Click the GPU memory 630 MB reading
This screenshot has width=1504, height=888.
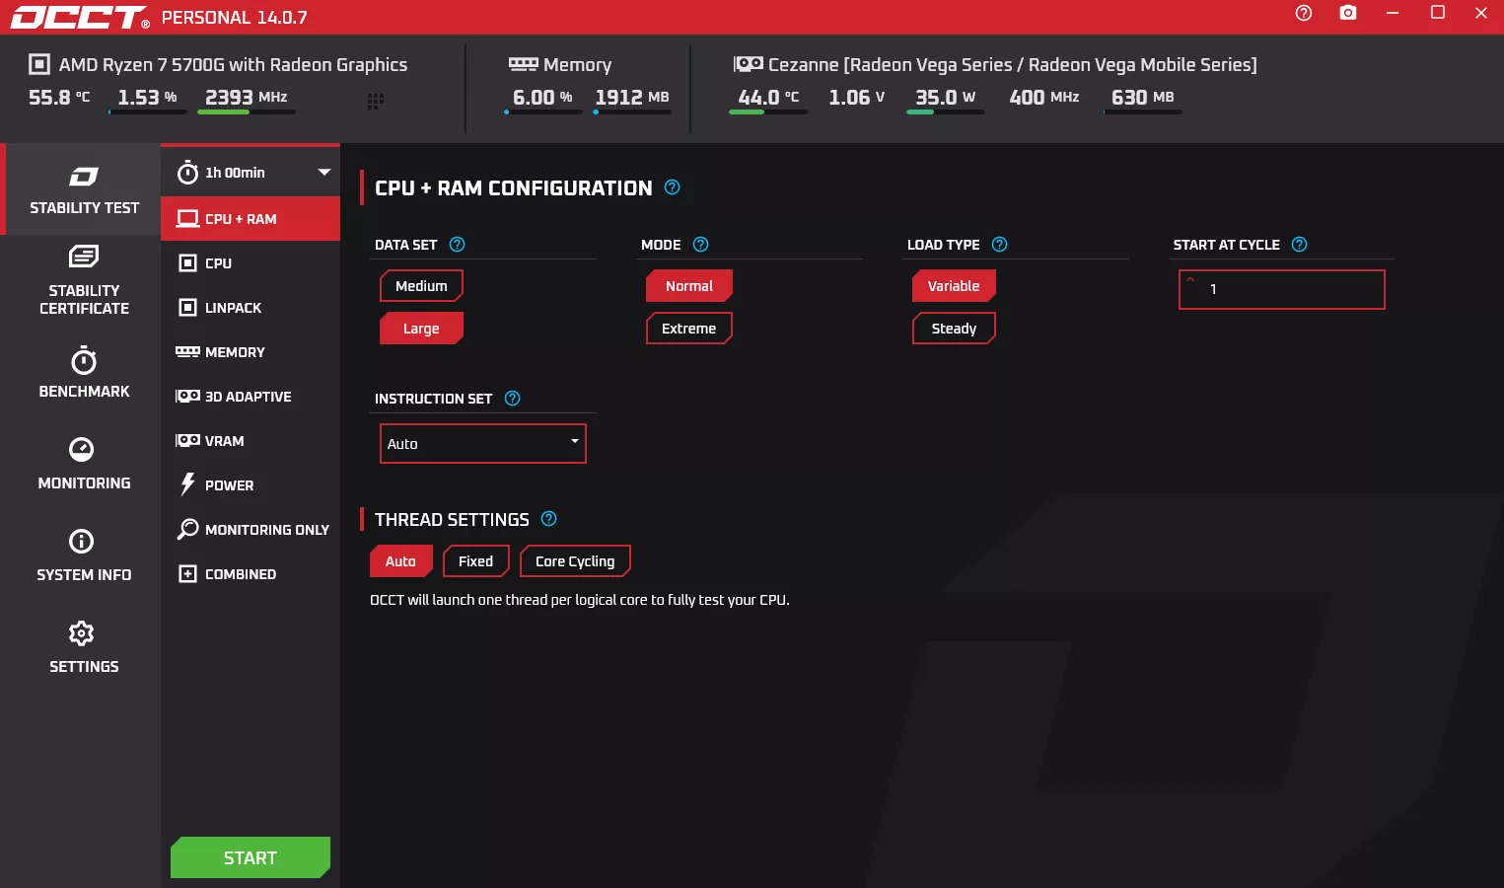(x=1143, y=97)
